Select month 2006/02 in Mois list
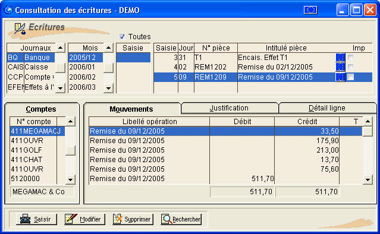The image size is (380, 234). pyautogui.click(x=86, y=77)
